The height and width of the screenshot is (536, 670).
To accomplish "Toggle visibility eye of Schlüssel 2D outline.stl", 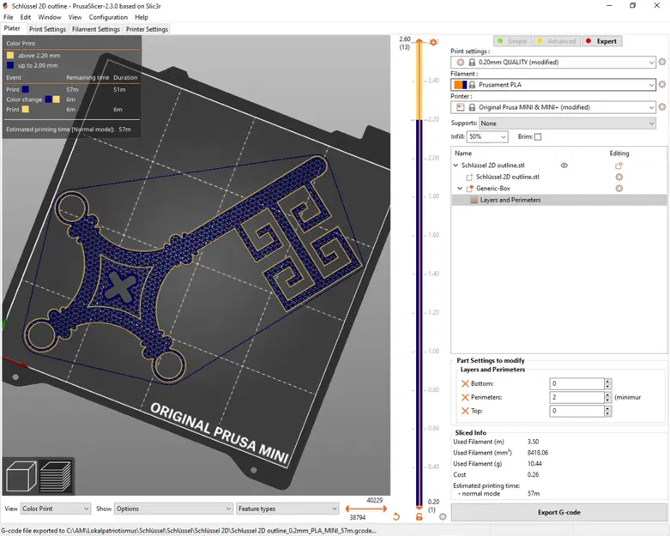I will [564, 166].
